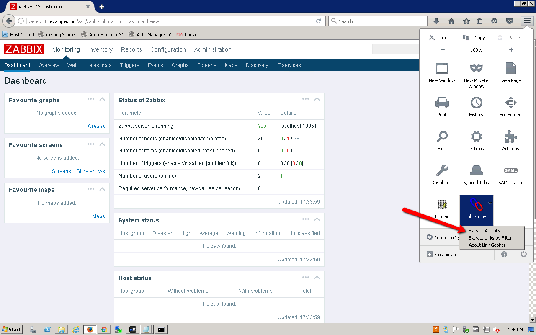Click the Print icon in menu
This screenshot has height=335, width=536.
point(442,103)
